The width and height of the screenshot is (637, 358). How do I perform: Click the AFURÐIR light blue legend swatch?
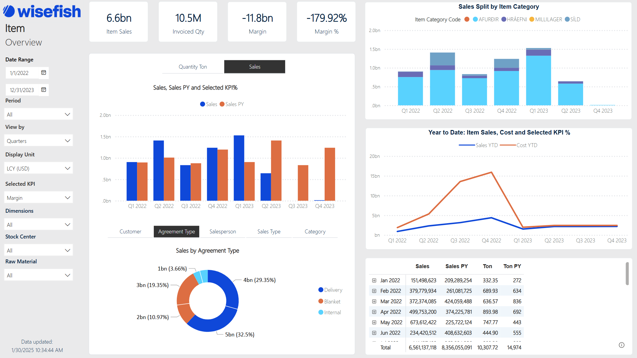click(475, 19)
